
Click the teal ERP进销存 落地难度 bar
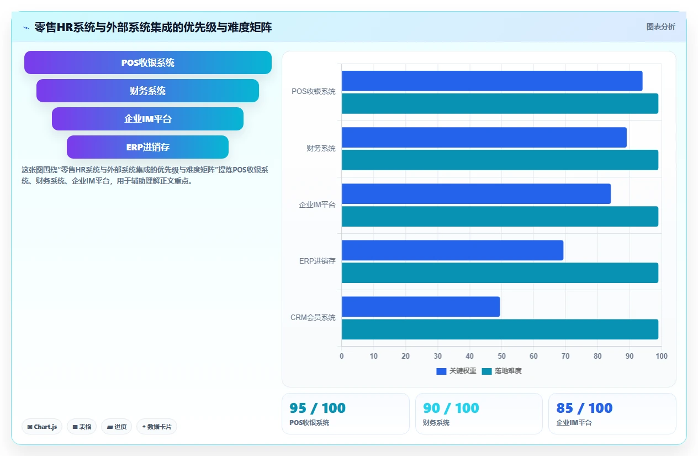[x=500, y=272]
